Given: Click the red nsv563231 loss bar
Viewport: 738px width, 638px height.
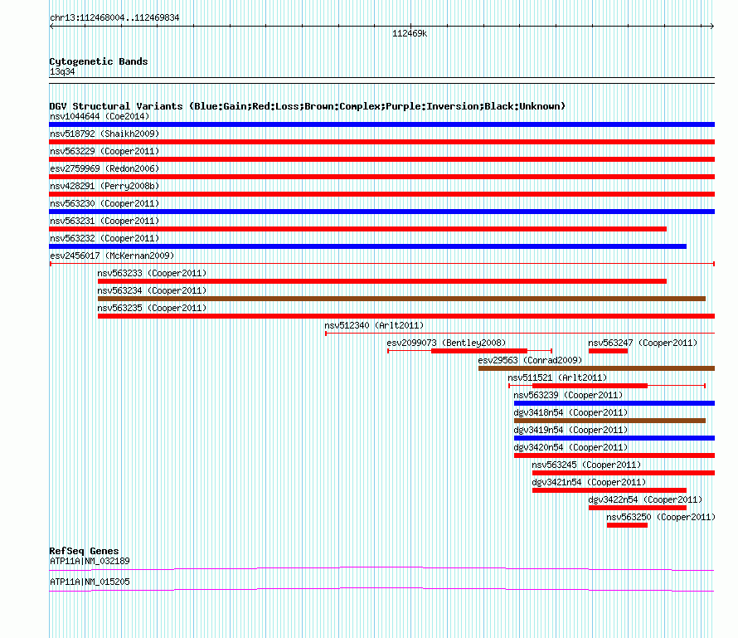Looking at the screenshot, I should tap(357, 229).
